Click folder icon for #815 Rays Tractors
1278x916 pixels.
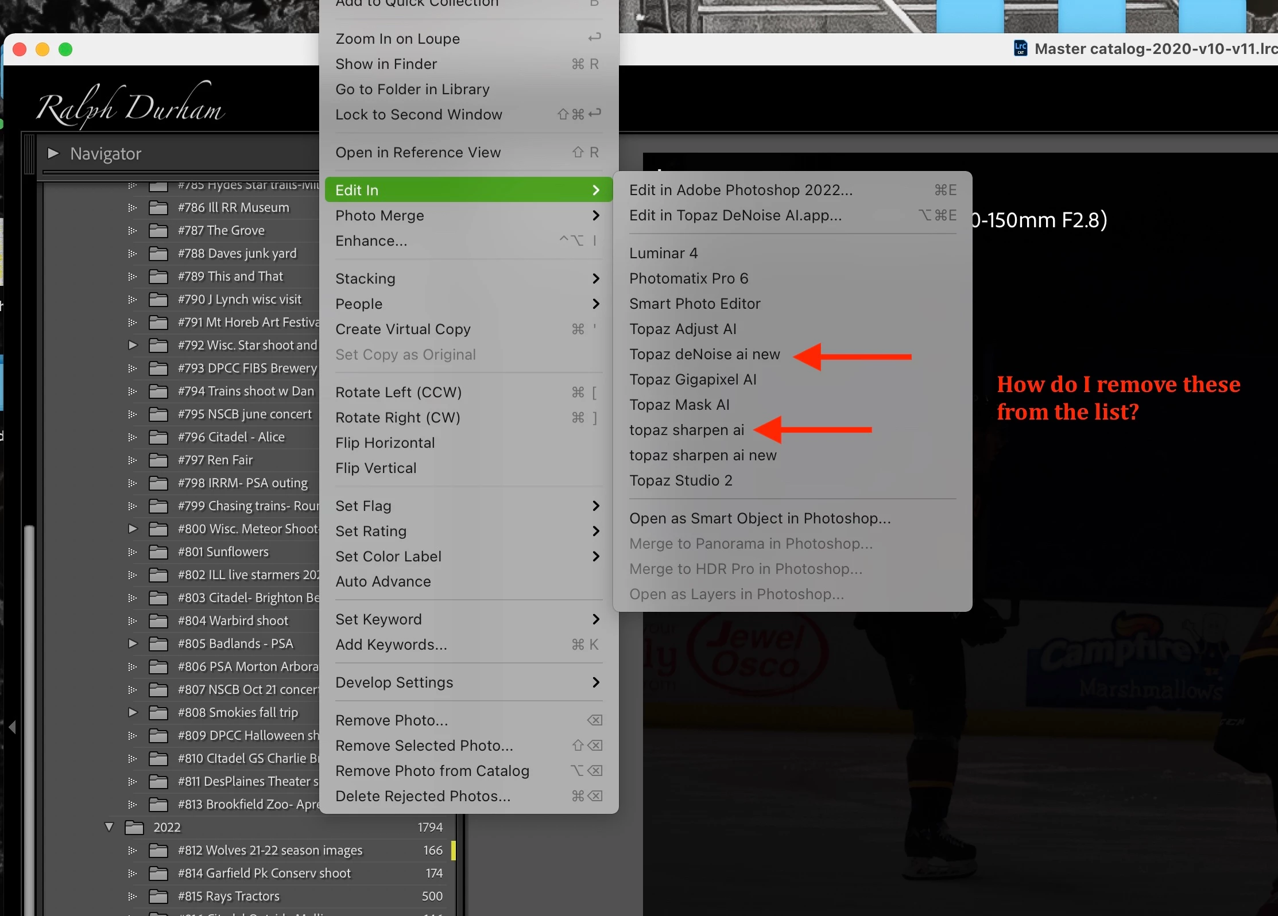158,896
